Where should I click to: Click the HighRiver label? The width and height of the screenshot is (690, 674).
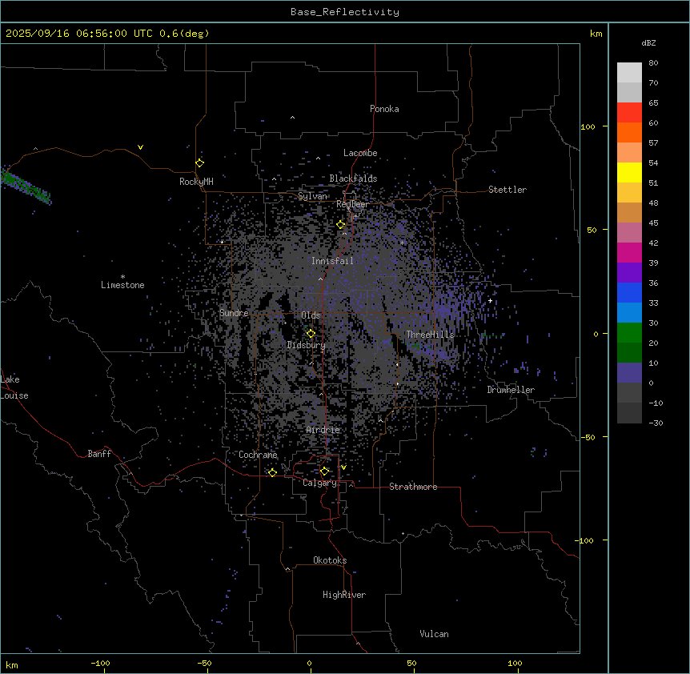pos(344,595)
